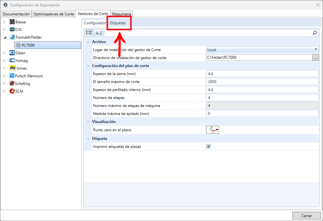Switch to categorized property view

pyautogui.click(x=89, y=33)
